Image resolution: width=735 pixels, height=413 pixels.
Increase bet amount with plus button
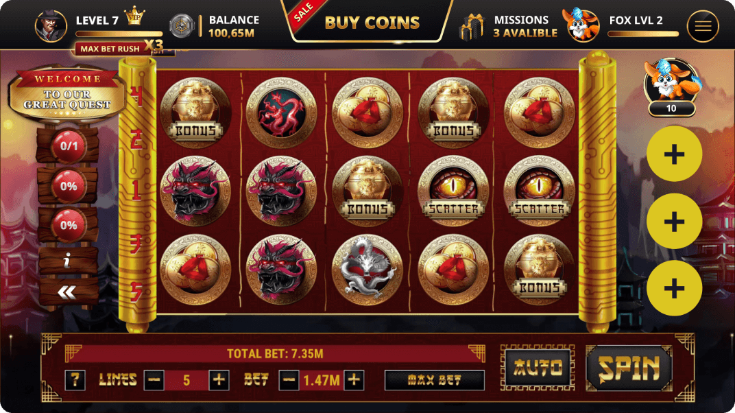pyautogui.click(x=354, y=379)
